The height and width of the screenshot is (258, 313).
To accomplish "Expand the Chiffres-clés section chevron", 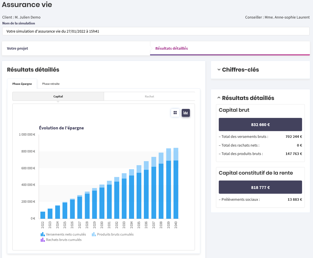I will pyautogui.click(x=219, y=70).
